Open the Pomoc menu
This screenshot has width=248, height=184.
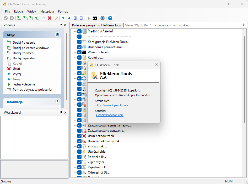[63, 11]
